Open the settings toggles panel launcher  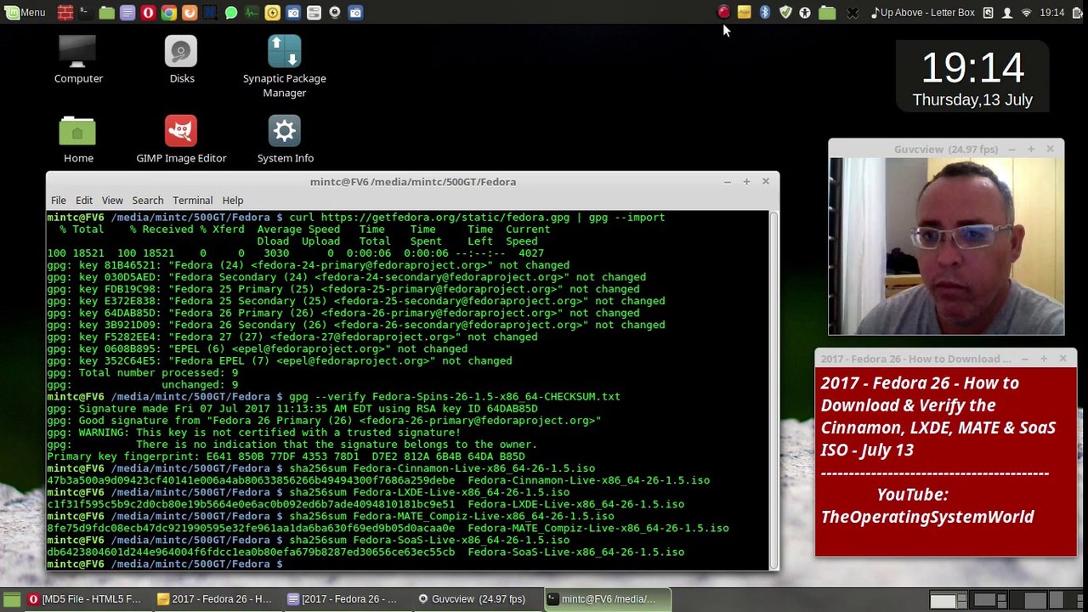(314, 12)
